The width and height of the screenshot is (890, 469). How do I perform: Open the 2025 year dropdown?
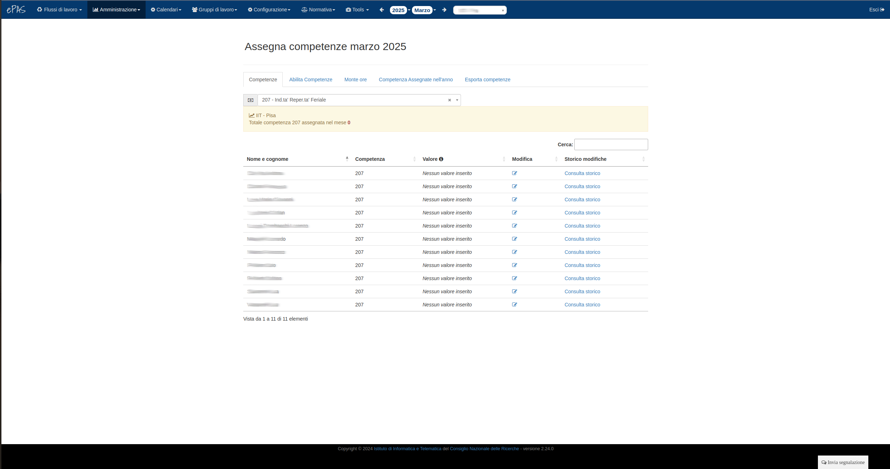398,10
